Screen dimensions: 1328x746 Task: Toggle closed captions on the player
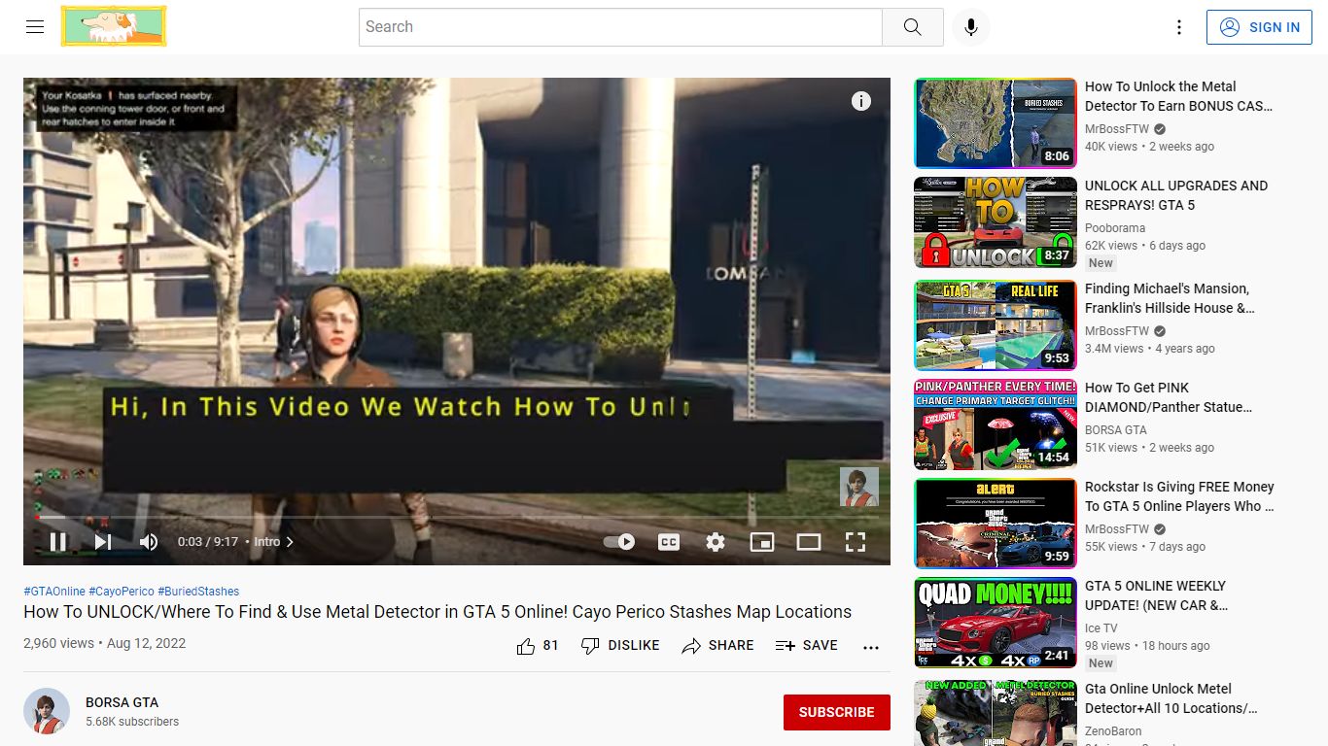669,542
